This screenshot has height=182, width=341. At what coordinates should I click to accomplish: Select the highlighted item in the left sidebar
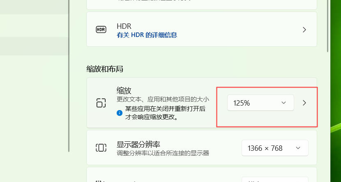34,46
